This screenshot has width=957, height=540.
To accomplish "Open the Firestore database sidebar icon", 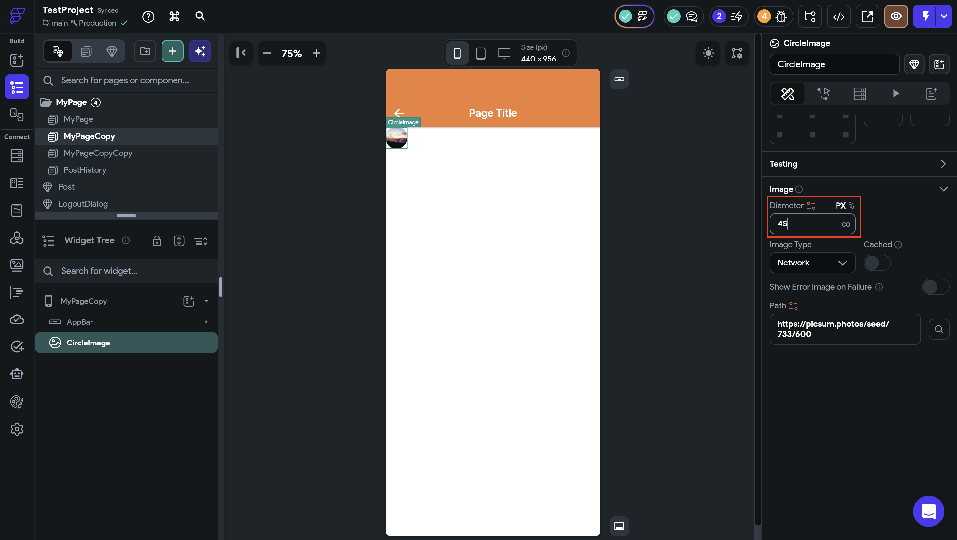I will pyautogui.click(x=17, y=156).
